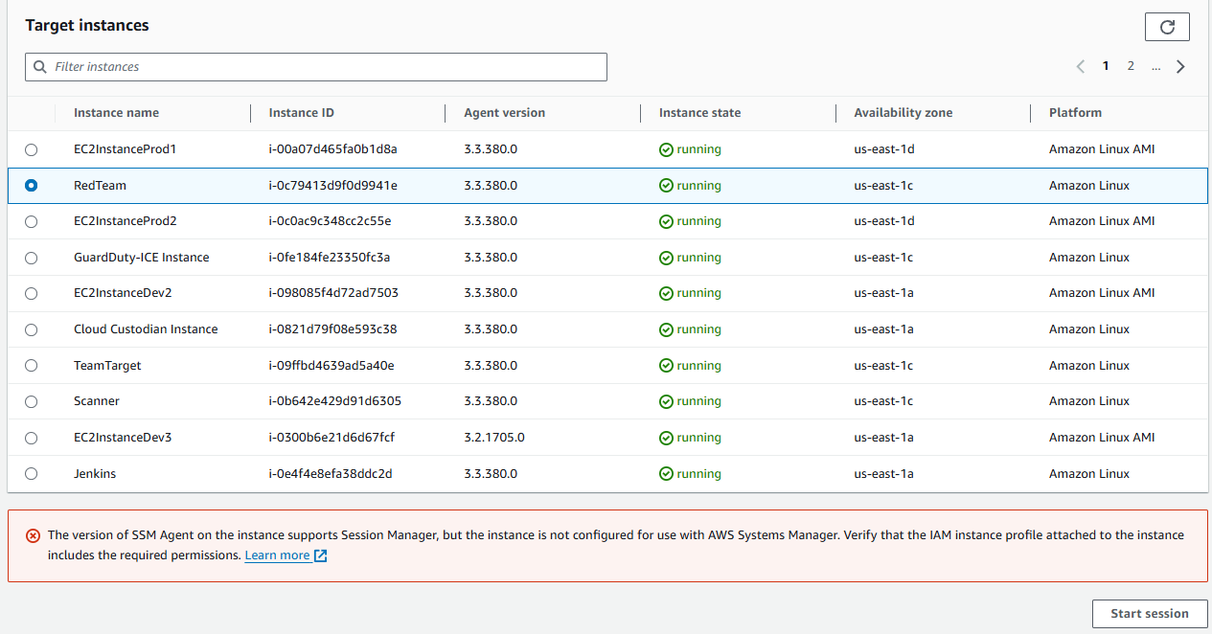The width and height of the screenshot is (1212, 634).
Task: Open page 2 of instances
Action: (x=1131, y=66)
